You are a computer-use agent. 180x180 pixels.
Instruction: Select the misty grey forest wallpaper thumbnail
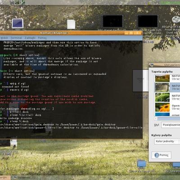pos(162,87)
